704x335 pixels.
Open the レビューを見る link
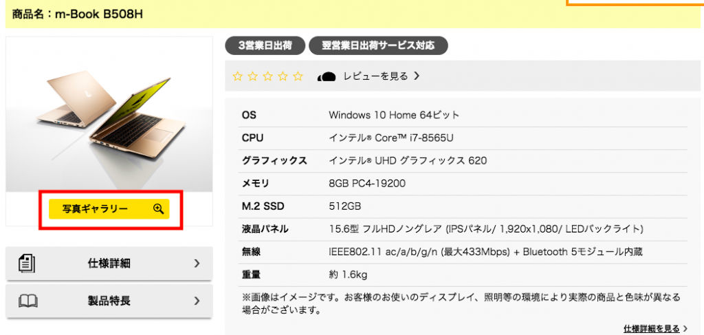(x=376, y=76)
